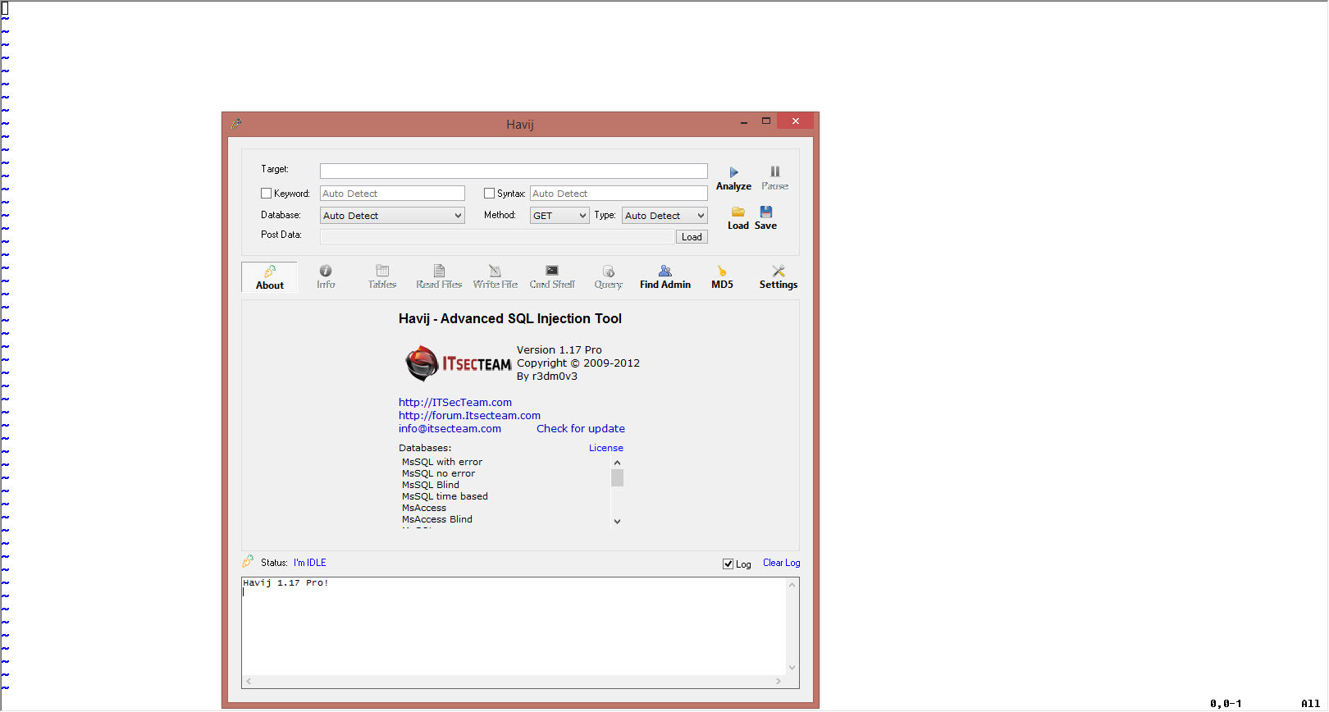The image size is (1329, 712).
Task: Click the Syntax Auto Detect field
Action: (x=619, y=194)
